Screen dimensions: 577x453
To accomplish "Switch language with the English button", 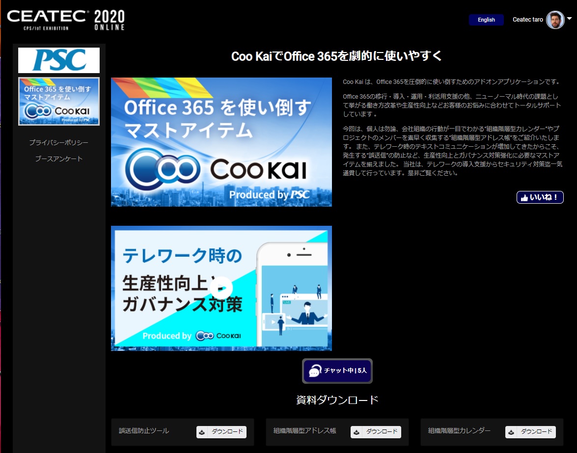I will point(486,20).
